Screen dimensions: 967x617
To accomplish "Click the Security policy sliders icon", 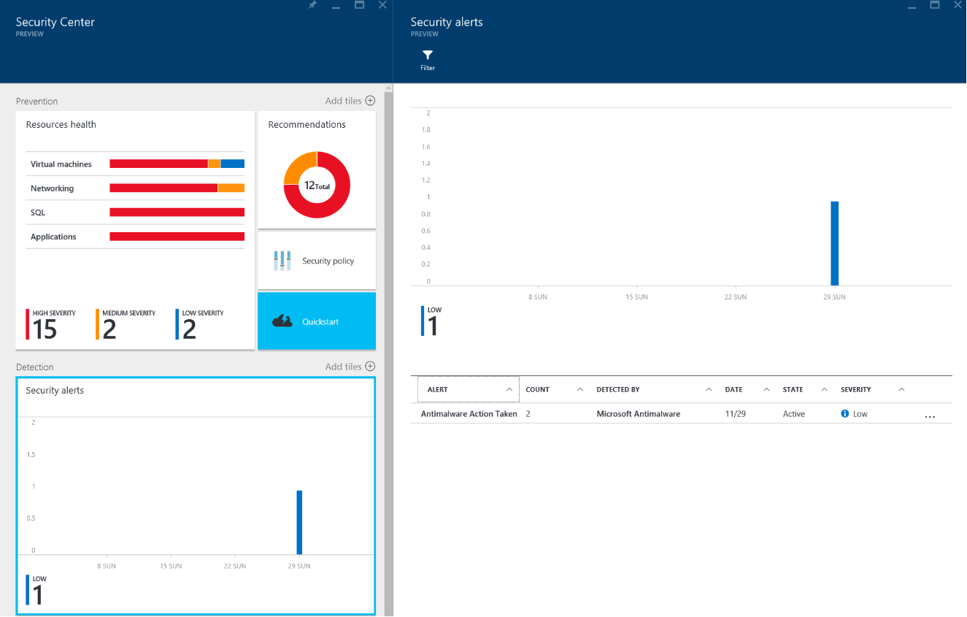I will 282,261.
